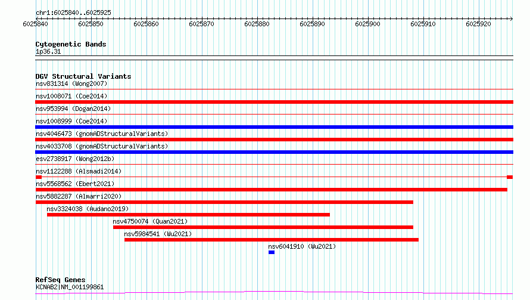This screenshot has height=300, width=530.
Task: Click the 6025920 ruler position label
Action: 478,24
